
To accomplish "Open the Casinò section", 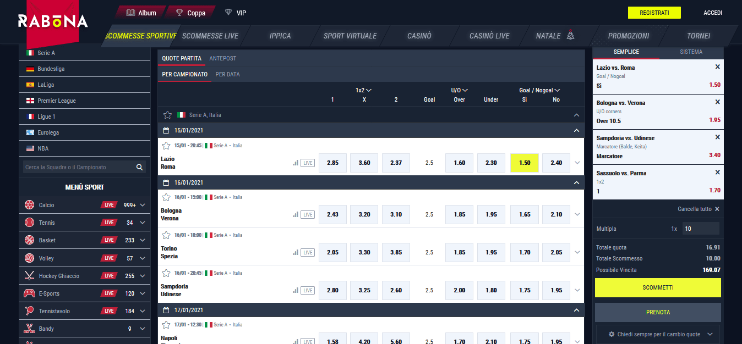I will (x=419, y=36).
